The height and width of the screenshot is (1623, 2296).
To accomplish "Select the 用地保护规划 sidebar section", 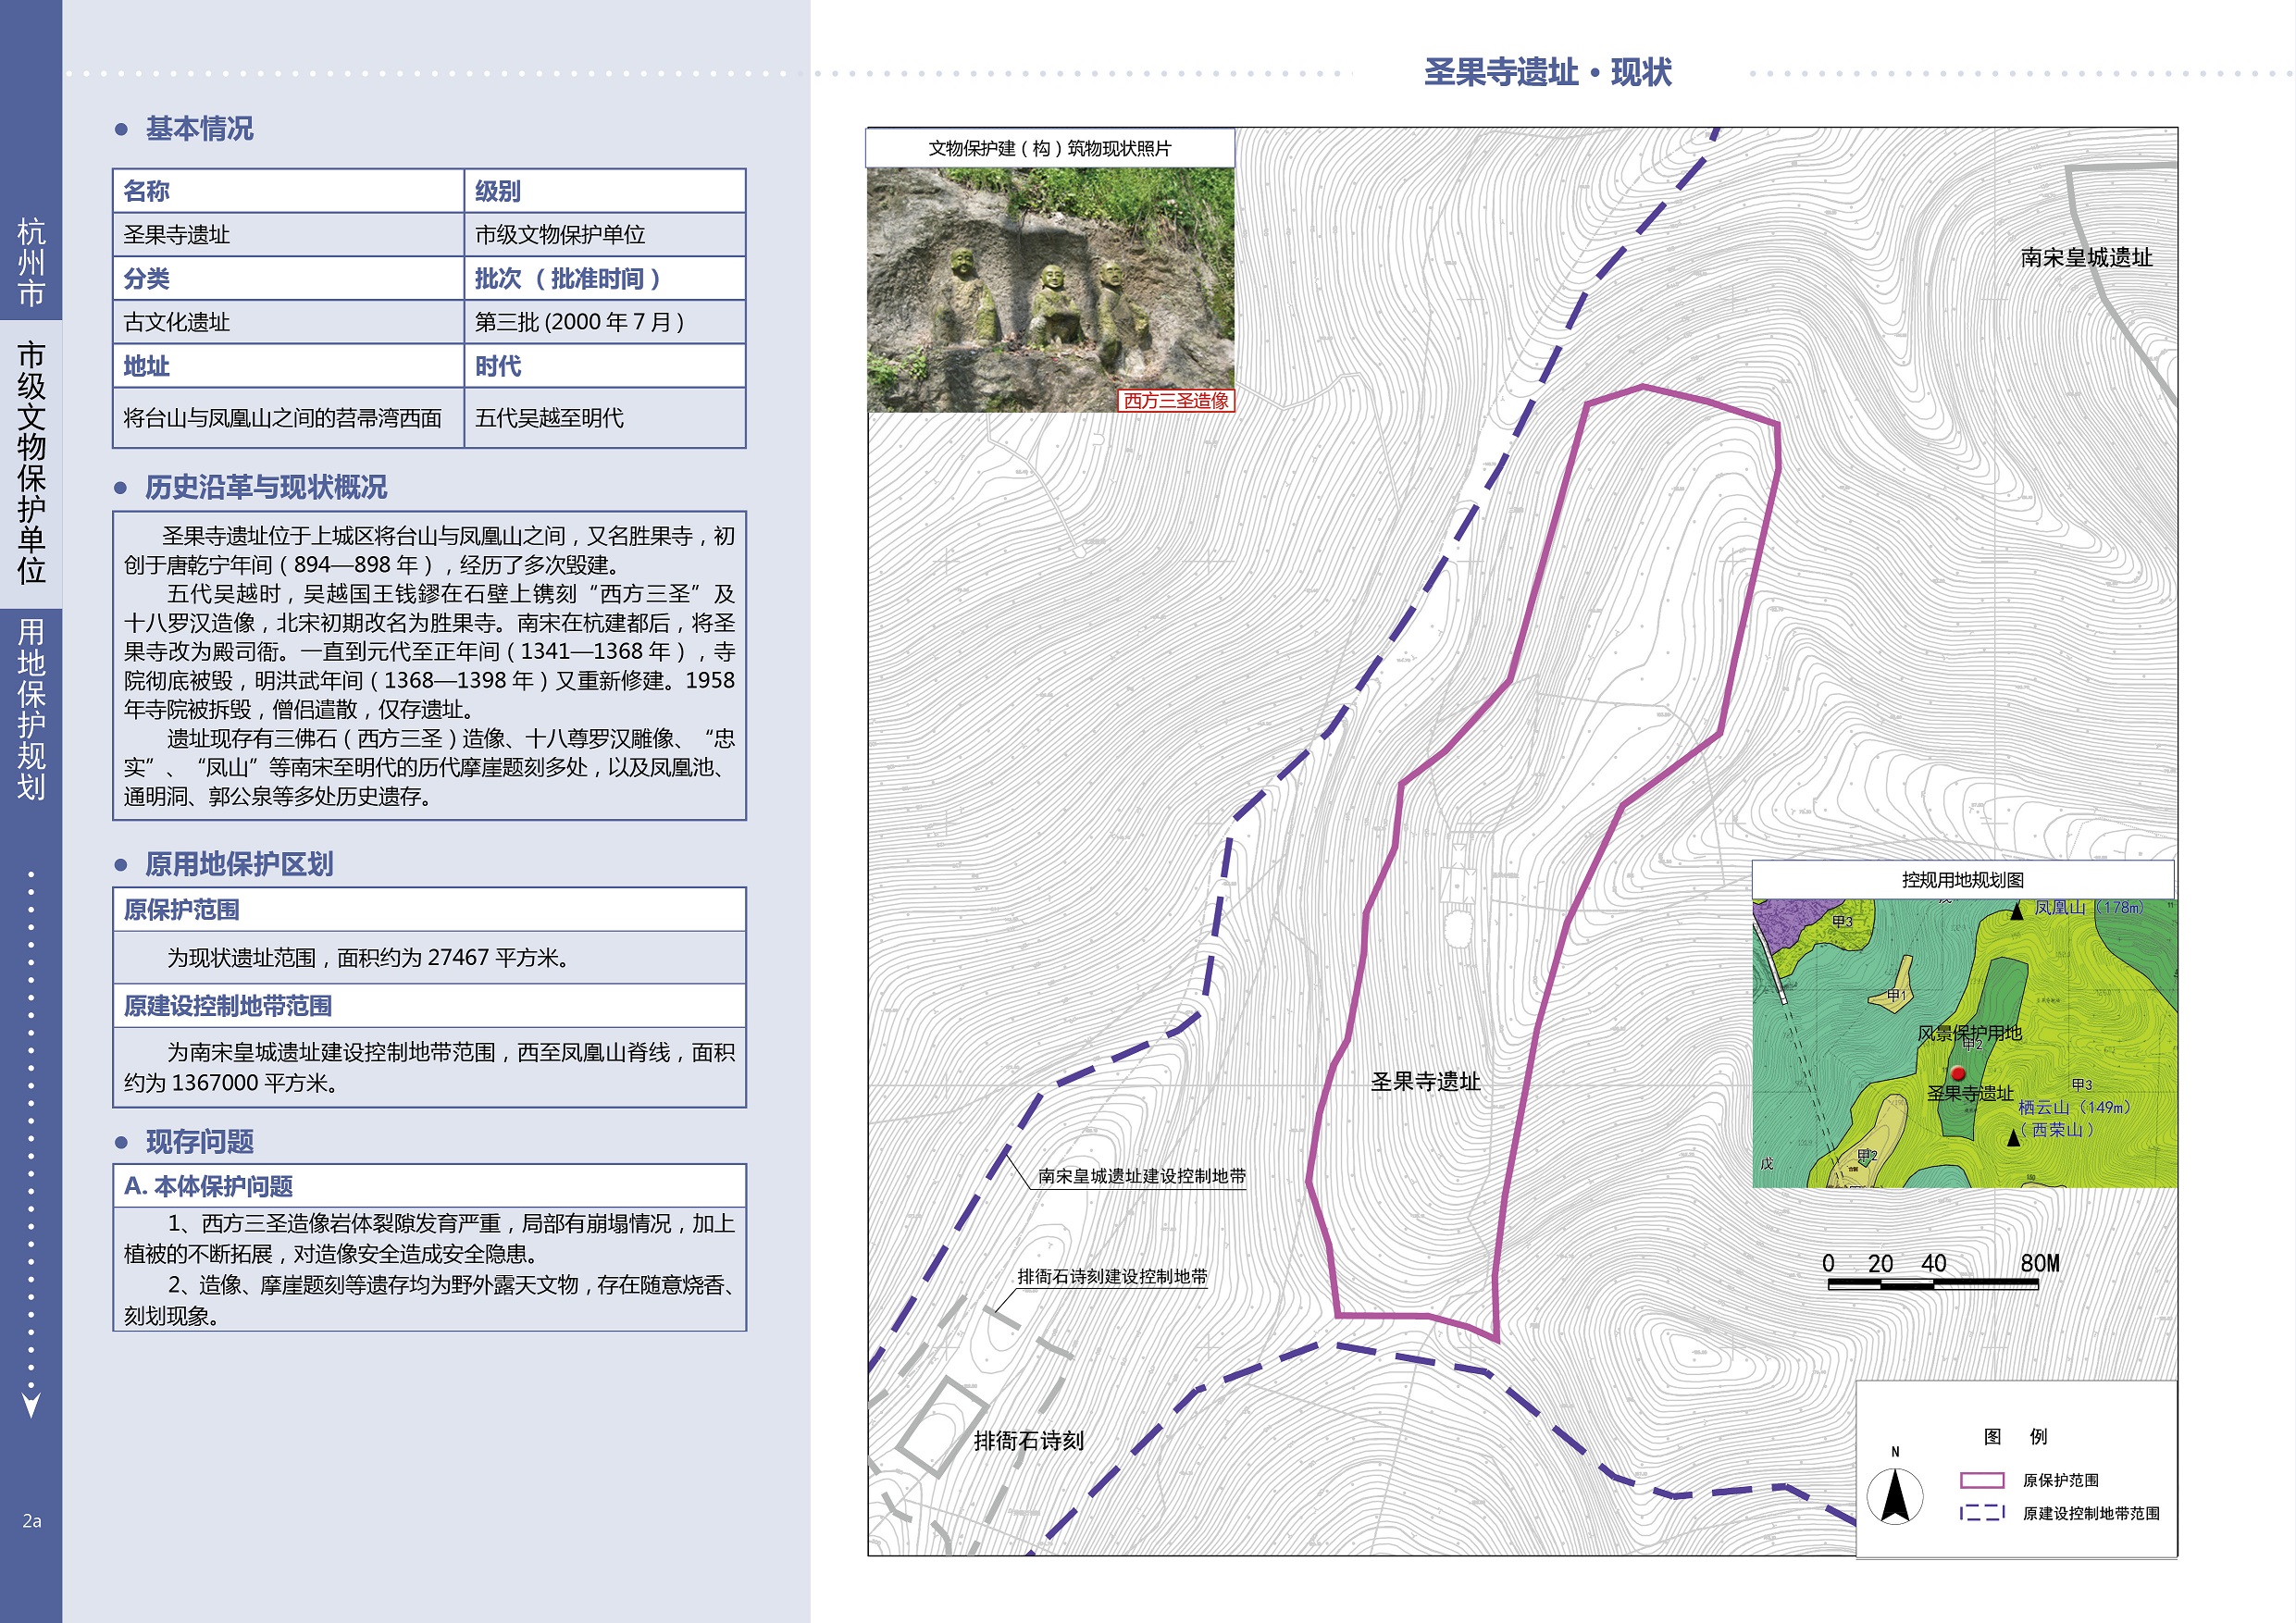I will (x=31, y=708).
